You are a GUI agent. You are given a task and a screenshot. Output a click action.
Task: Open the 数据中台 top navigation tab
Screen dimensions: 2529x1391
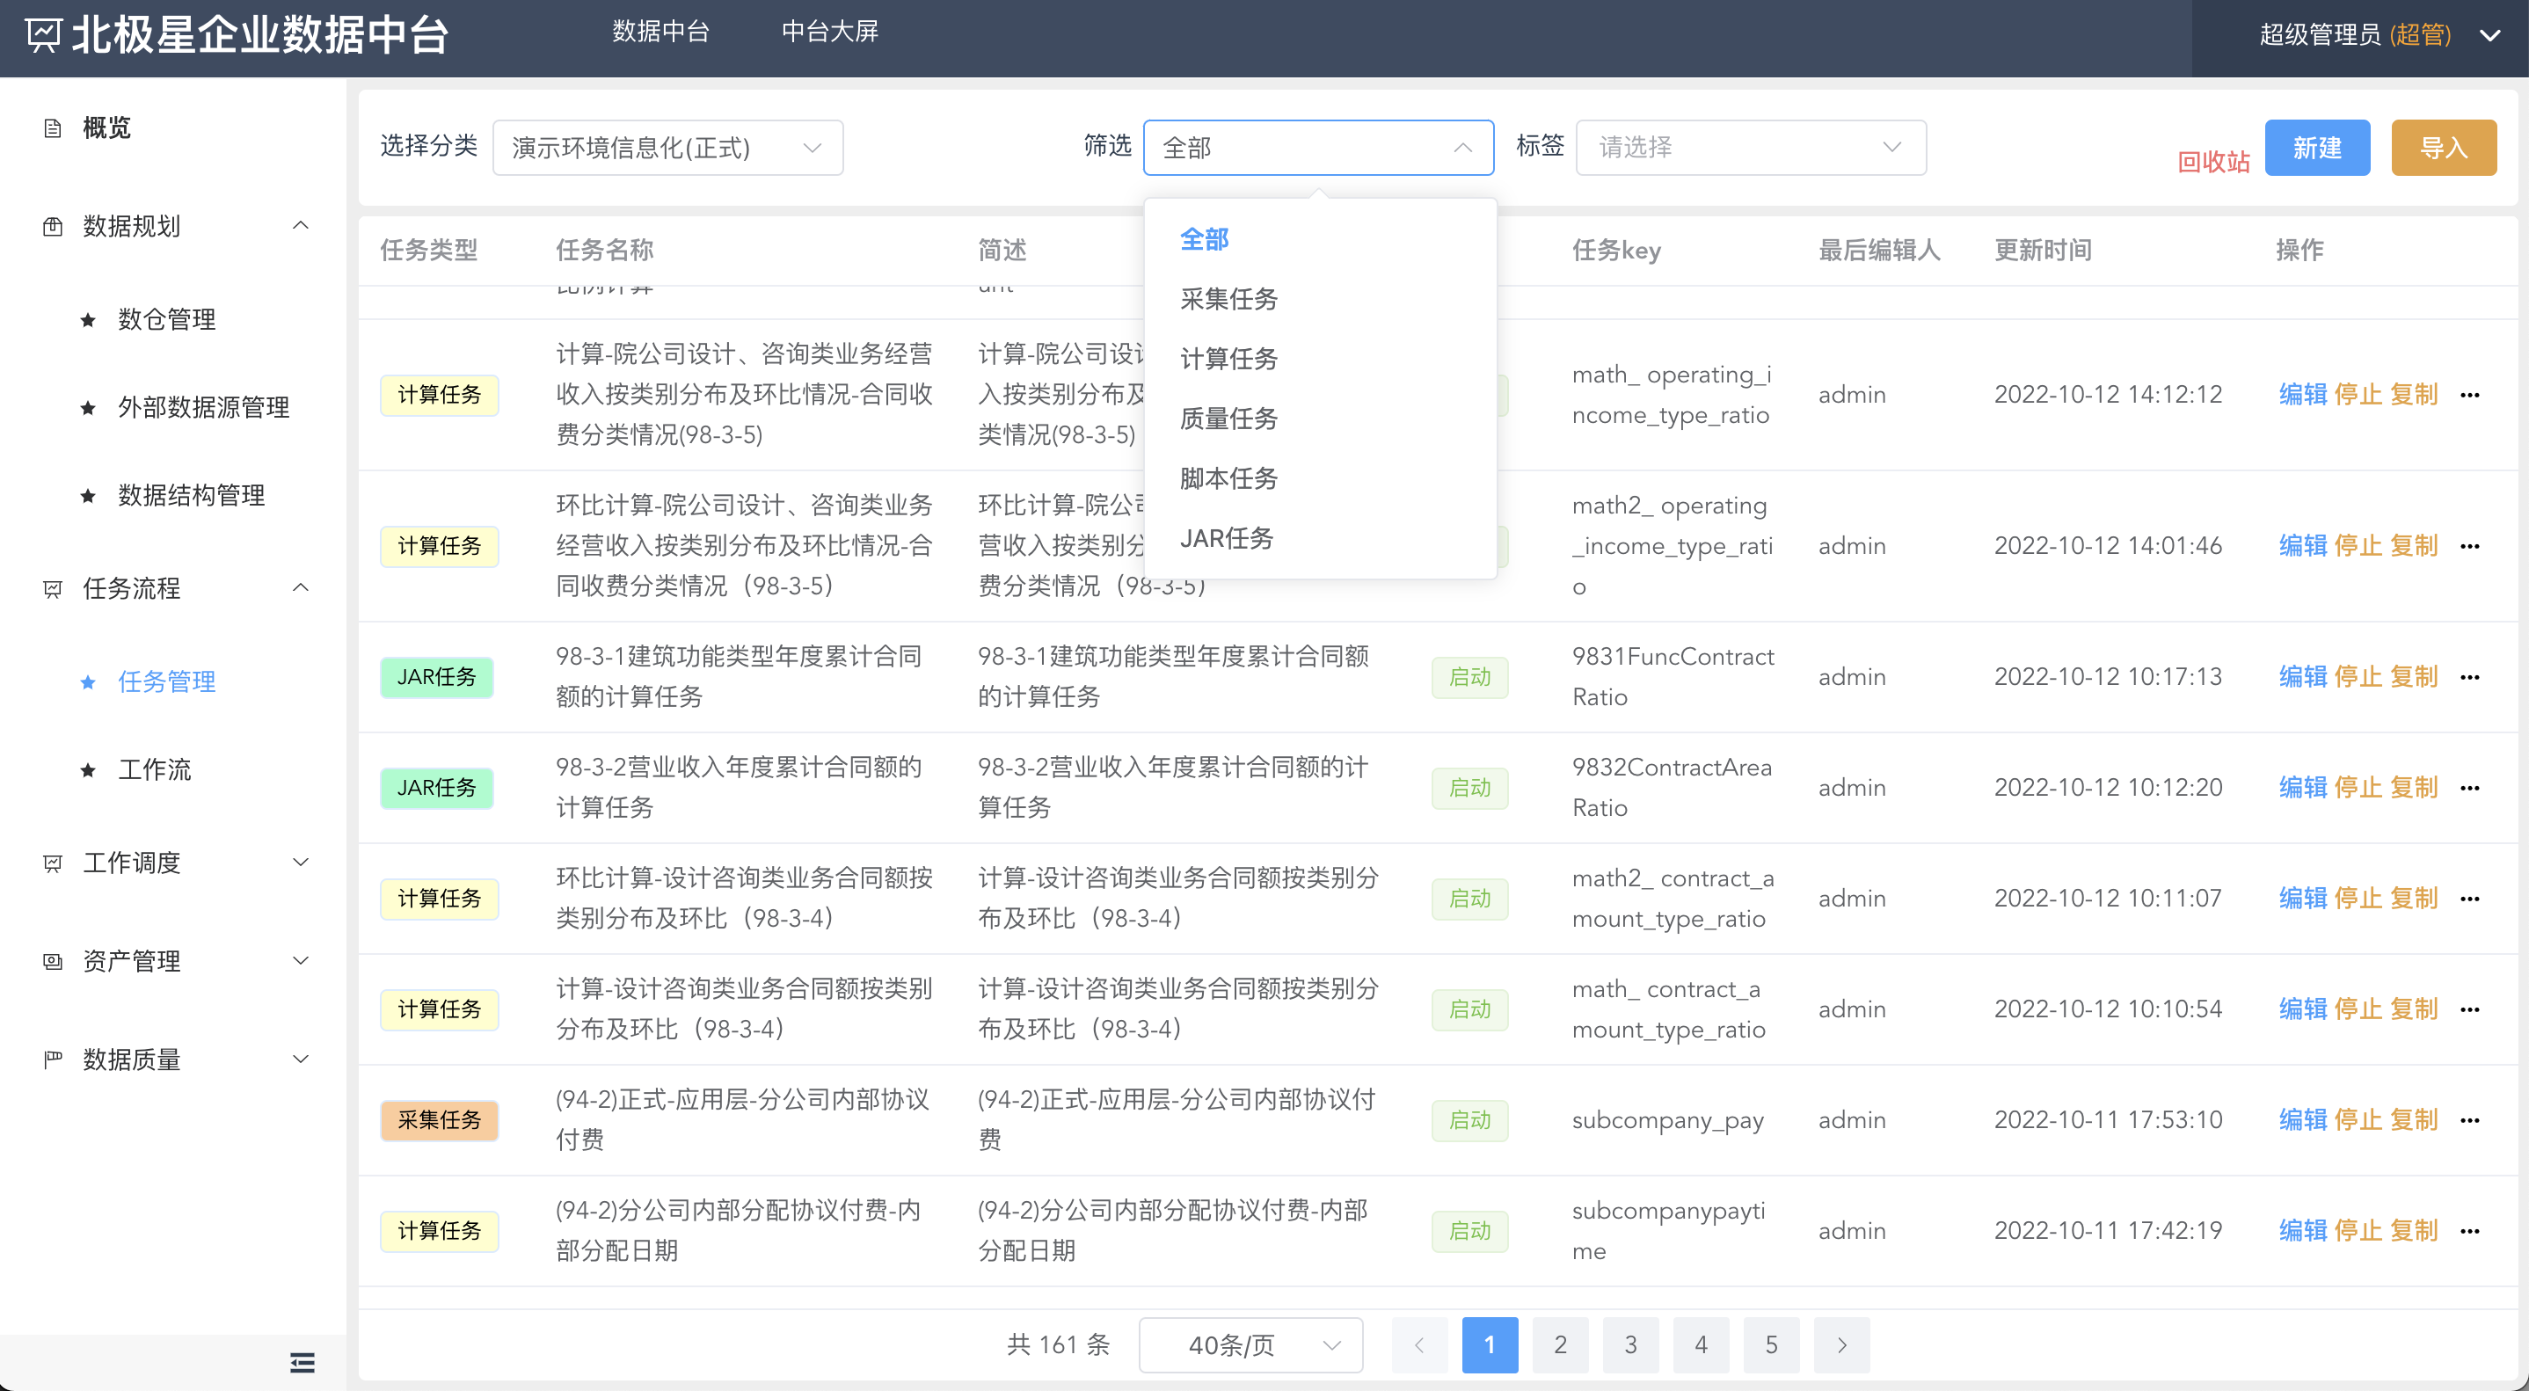click(660, 32)
